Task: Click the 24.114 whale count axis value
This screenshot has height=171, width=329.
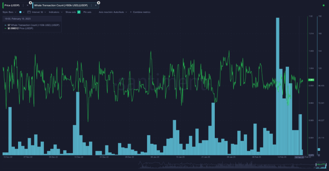Action: (x=321, y=138)
